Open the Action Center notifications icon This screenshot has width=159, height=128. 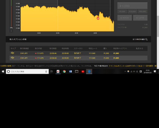[x=155, y=71]
